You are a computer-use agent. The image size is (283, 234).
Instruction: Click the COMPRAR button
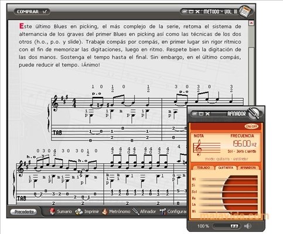[x=32, y=12]
